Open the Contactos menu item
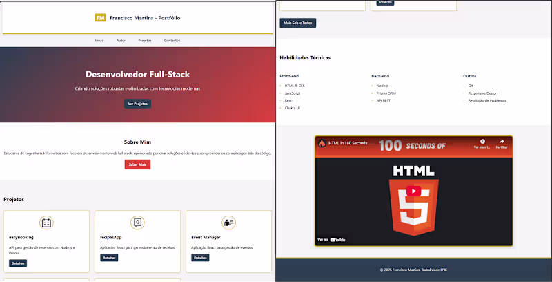 click(172, 41)
